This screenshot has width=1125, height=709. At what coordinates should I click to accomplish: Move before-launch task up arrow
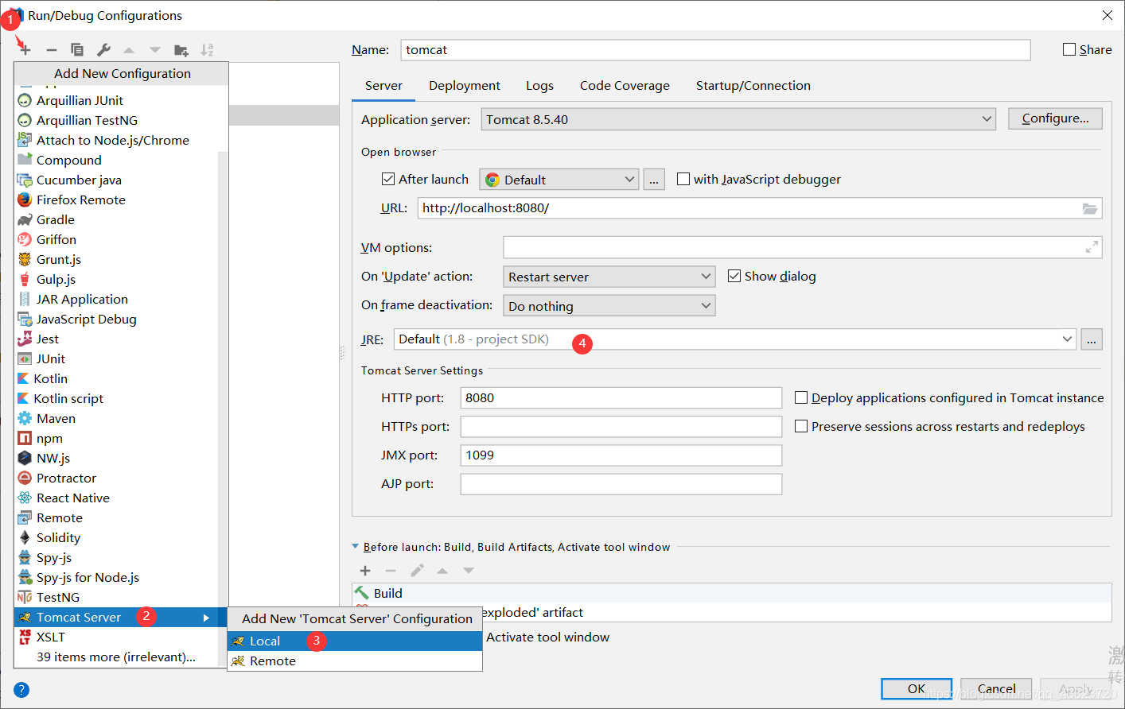tap(442, 571)
